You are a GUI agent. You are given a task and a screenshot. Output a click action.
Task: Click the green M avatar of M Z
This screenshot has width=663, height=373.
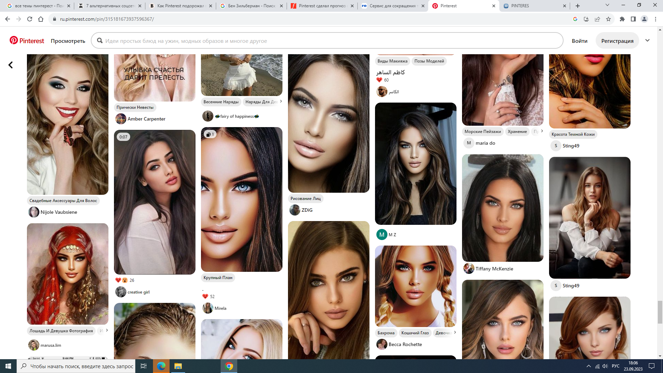[x=382, y=235]
